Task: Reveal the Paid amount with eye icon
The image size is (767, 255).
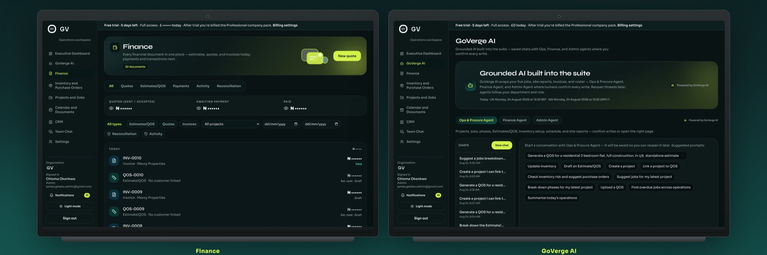Action: point(286,109)
